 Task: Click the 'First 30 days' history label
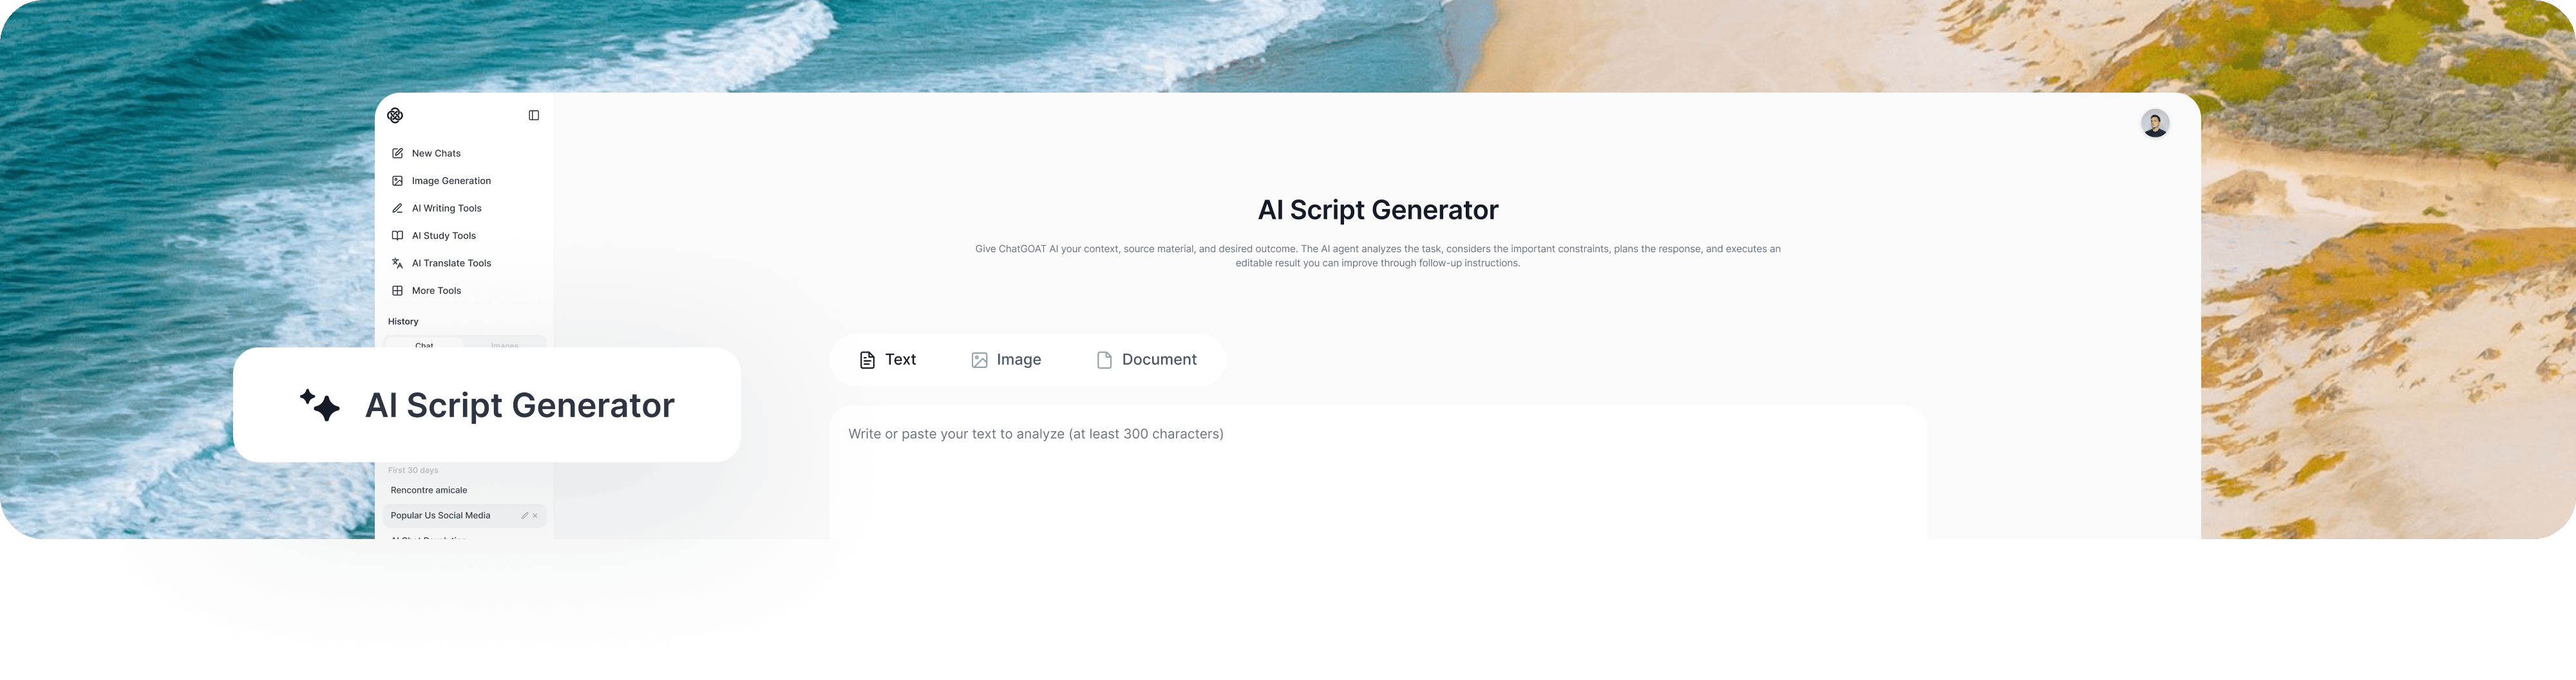[x=413, y=470]
